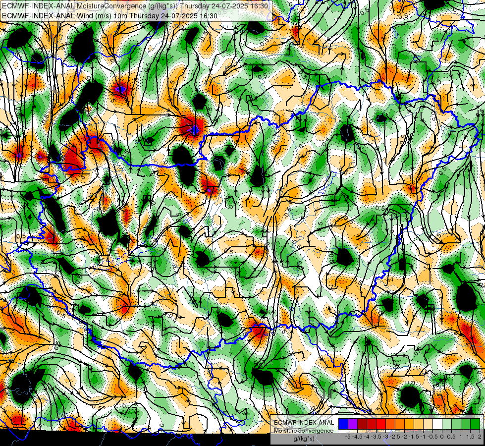Click the white legend color swatch
Viewport: 485px width, 446px height.
(x=437, y=424)
